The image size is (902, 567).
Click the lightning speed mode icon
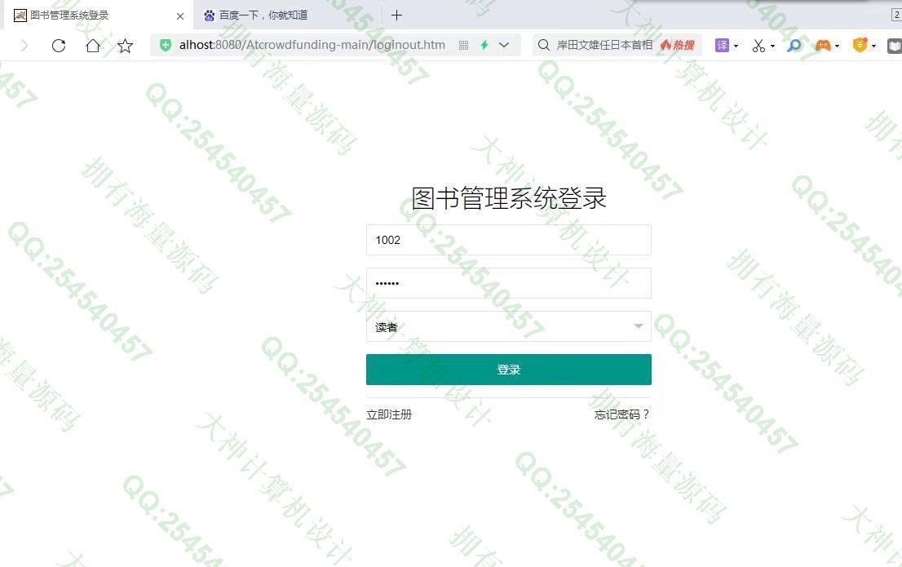pyautogui.click(x=484, y=45)
